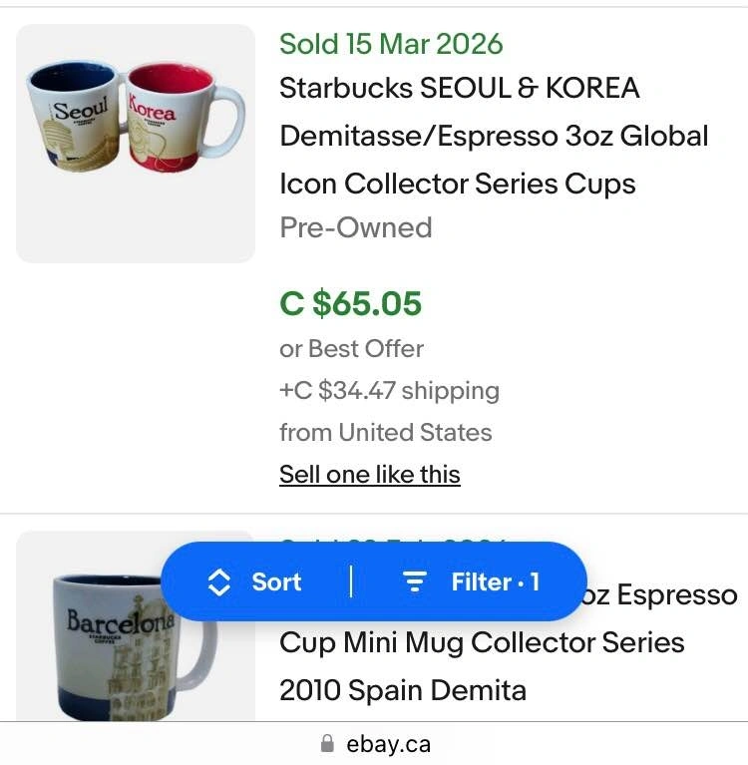Tap the padlock icon beside ebay.ca
Image resolution: width=748 pixels, height=765 pixels.
point(326,744)
